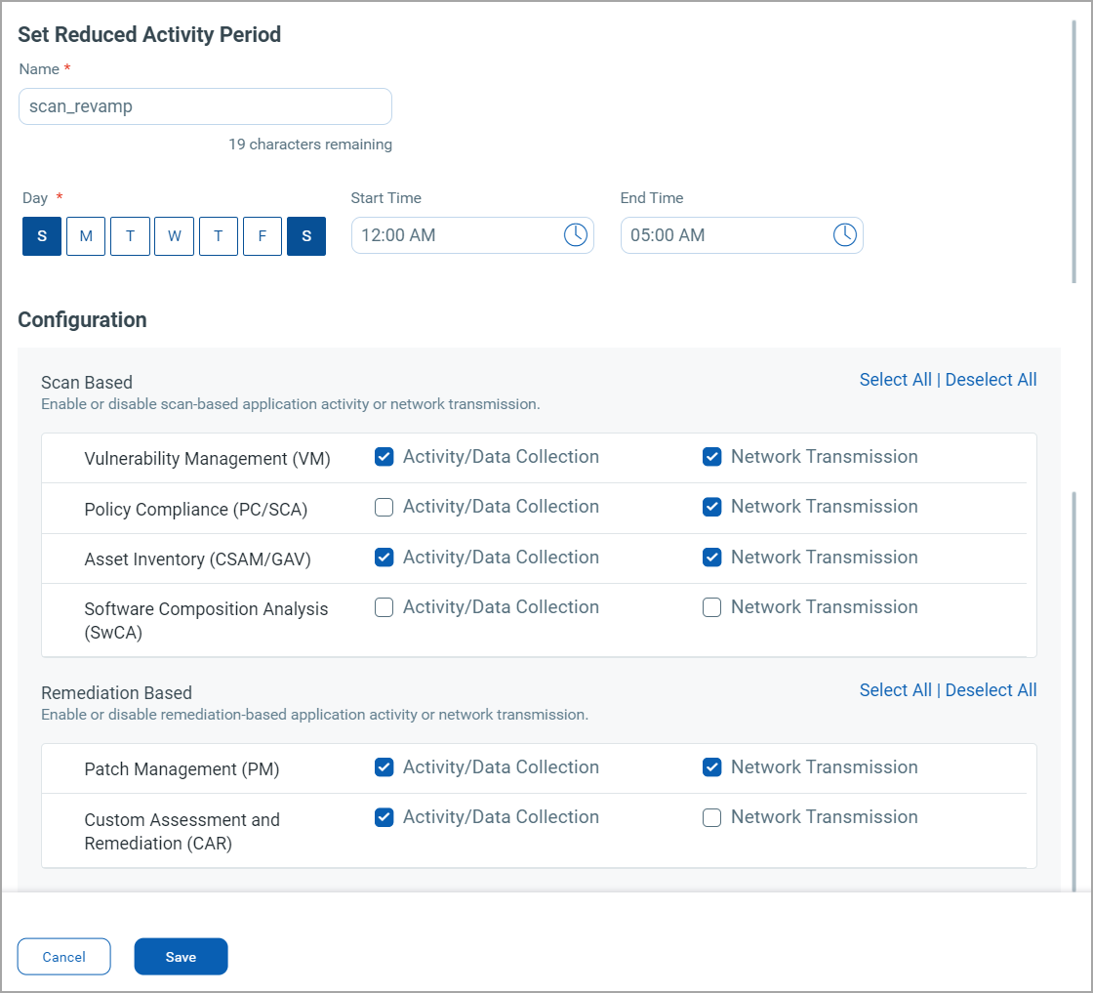1093x993 pixels.
Task: Enable CAR Network Transmission checkbox
Action: [712, 817]
